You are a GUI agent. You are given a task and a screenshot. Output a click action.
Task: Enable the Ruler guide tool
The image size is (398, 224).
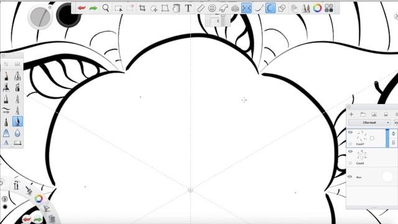click(x=200, y=8)
